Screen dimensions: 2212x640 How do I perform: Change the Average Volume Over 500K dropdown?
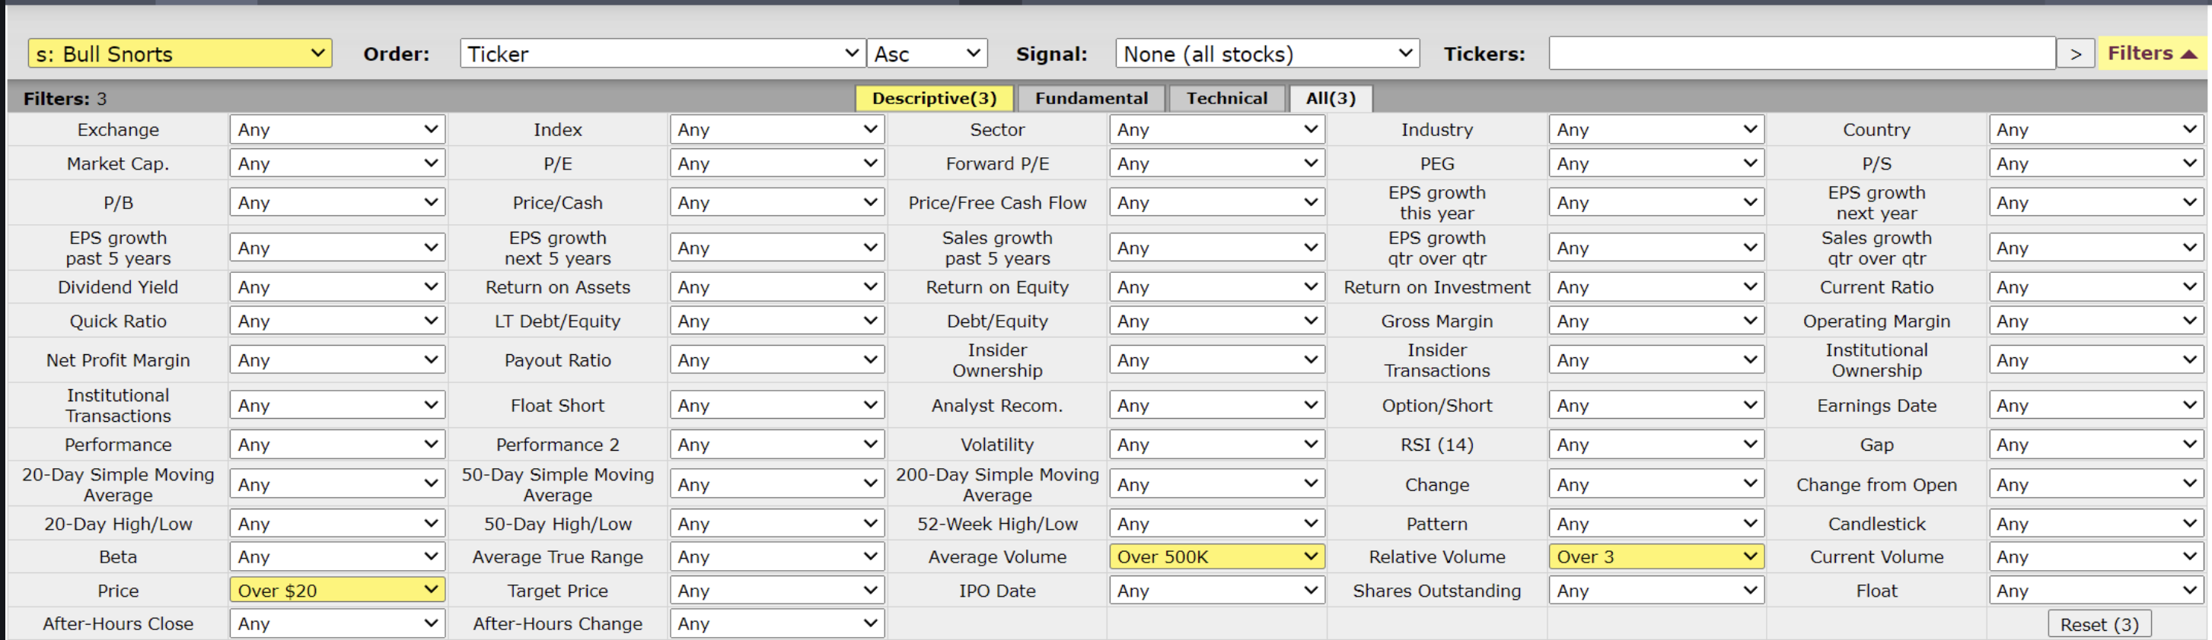(1217, 557)
